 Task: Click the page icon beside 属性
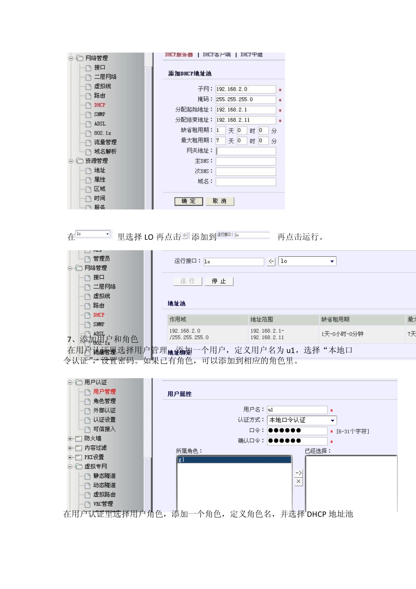(x=88, y=180)
